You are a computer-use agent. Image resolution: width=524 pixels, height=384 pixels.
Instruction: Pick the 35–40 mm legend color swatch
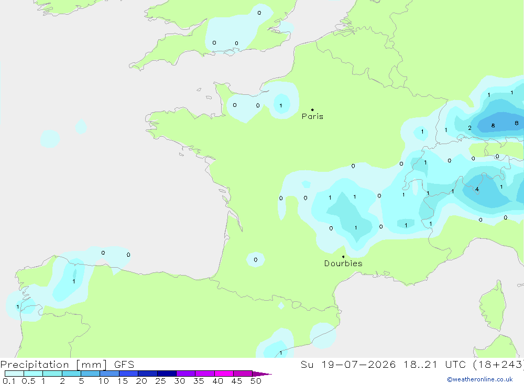tap(205, 374)
